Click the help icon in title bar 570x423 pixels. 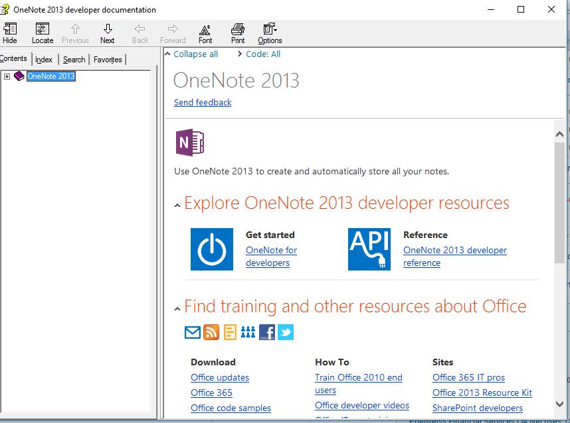[x=5, y=9]
